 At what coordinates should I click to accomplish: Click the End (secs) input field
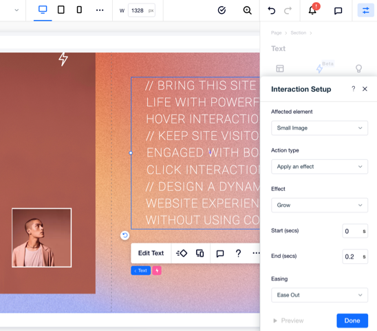(x=355, y=257)
